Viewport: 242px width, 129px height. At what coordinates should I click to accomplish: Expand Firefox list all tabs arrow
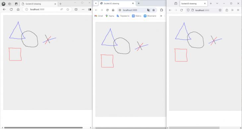[x=217, y=3]
